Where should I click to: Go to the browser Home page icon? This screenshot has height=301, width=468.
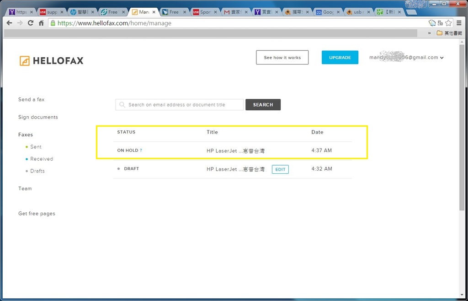pyautogui.click(x=41, y=23)
